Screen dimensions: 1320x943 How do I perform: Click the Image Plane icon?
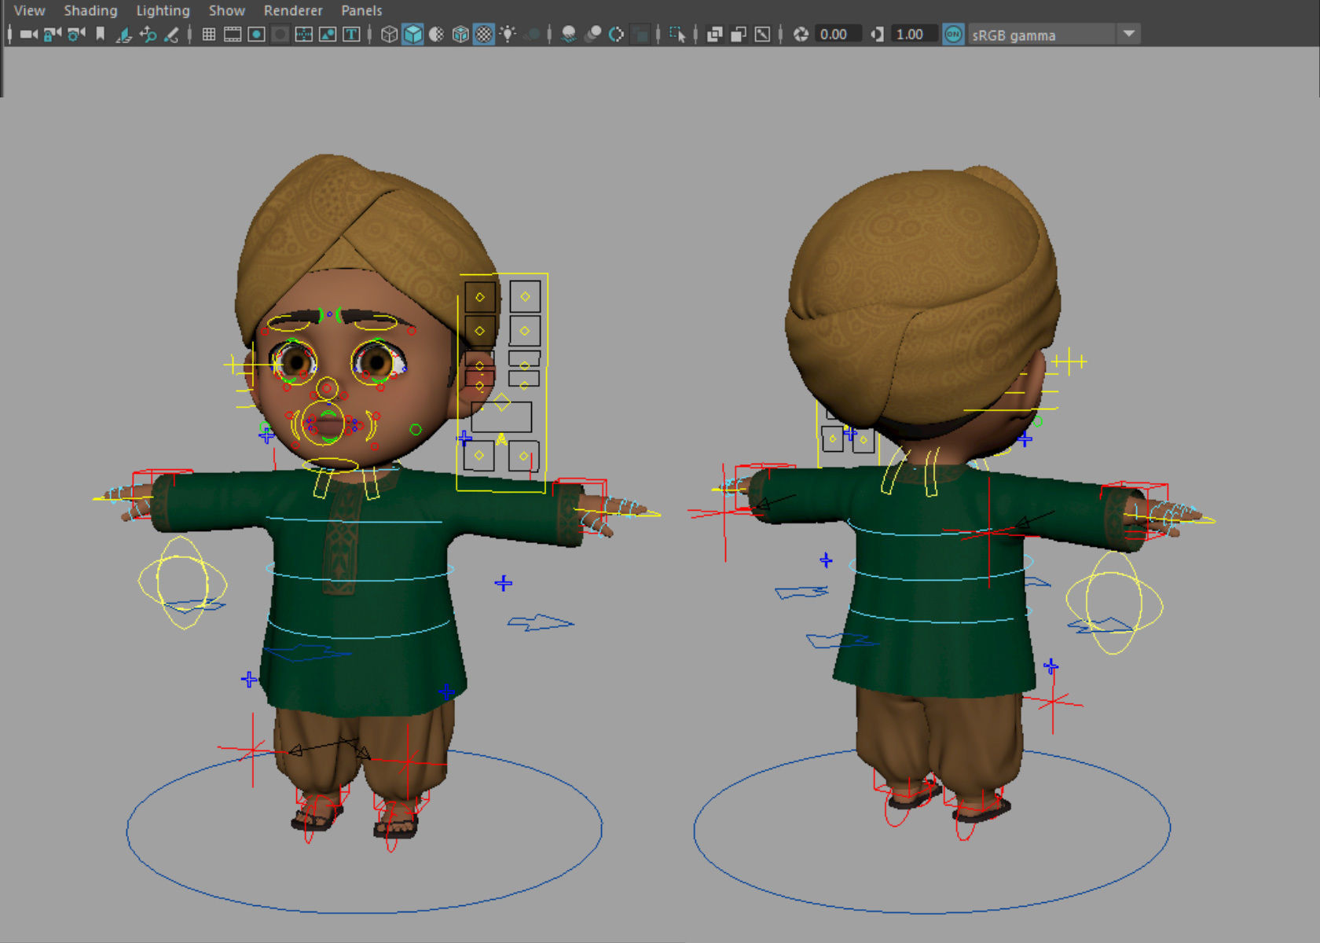coord(123,34)
